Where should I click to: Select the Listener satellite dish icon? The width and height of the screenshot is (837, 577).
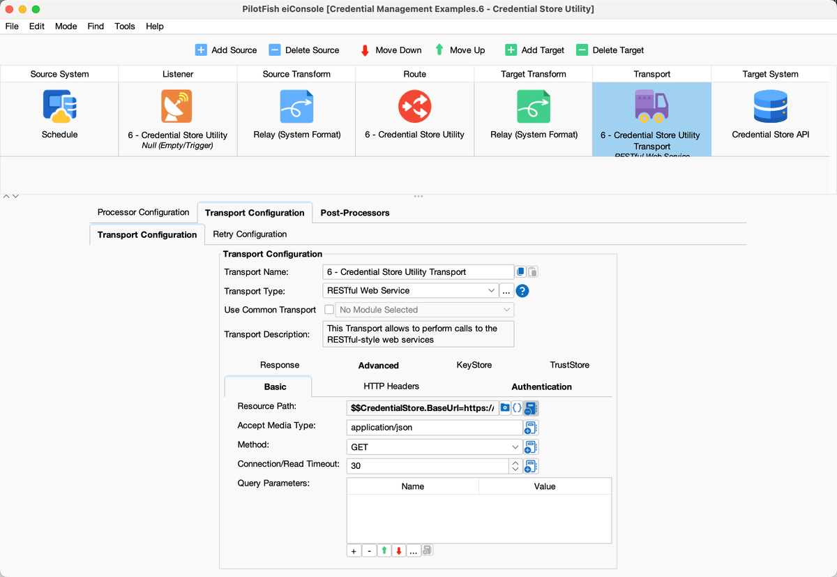tap(177, 106)
